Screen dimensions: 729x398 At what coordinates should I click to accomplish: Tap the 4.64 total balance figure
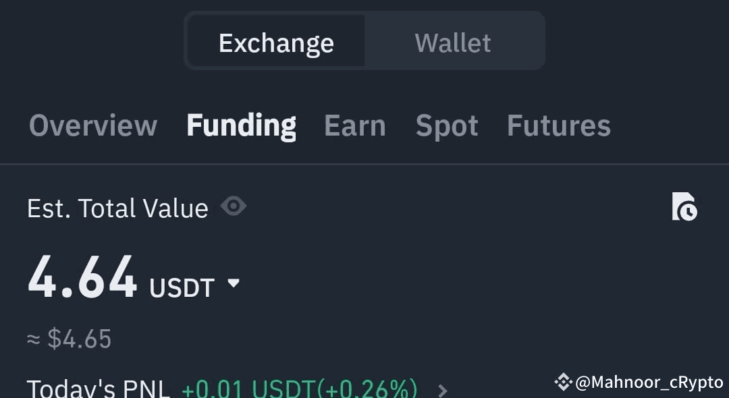[x=82, y=278]
